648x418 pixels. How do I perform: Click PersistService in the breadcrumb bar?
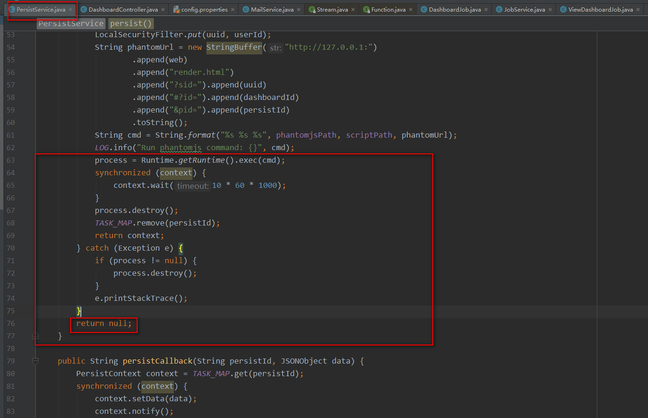coord(71,23)
